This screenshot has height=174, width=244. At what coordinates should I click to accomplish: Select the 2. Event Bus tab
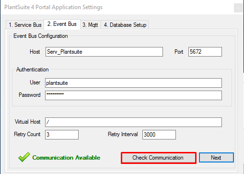coord(62,24)
